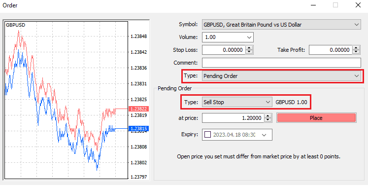Open the Volume dropdown showing 1.00
This screenshot has height=186, width=368.
click(228, 37)
